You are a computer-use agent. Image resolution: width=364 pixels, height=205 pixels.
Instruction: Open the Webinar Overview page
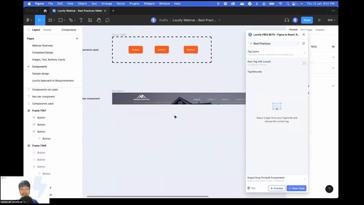coord(43,46)
